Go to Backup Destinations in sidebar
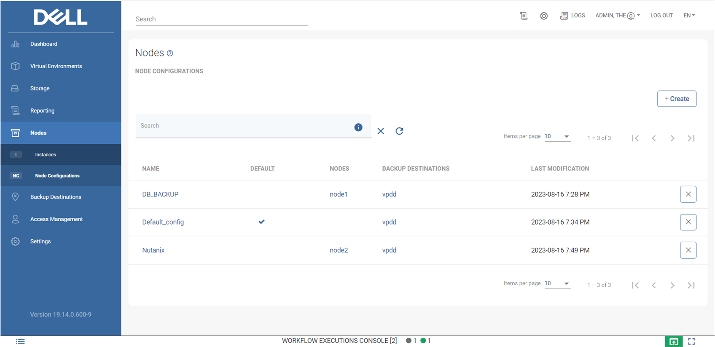 coord(56,197)
